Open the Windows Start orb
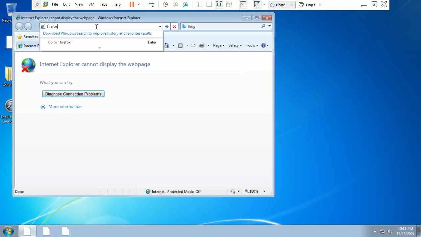The image size is (421, 237). (8, 231)
